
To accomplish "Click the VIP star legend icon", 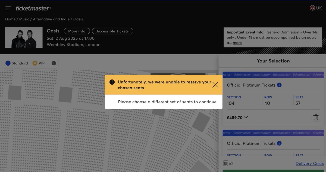I will pyautogui.click(x=35, y=63).
